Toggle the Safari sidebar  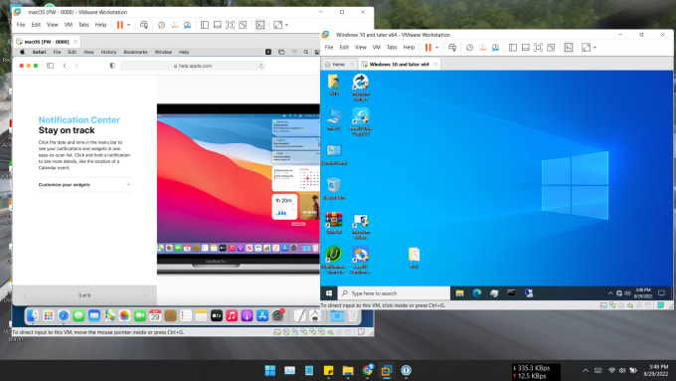pos(50,66)
